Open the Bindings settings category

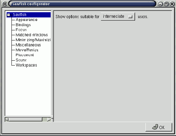tap(23, 25)
